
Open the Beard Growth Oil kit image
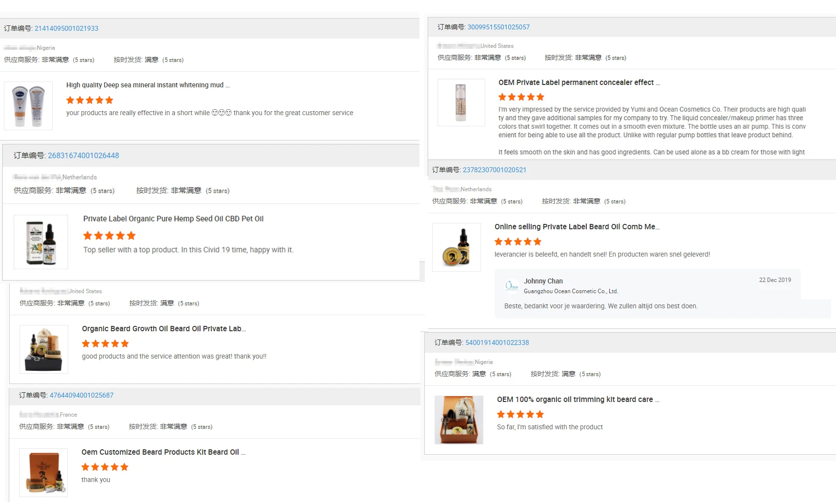coord(44,349)
